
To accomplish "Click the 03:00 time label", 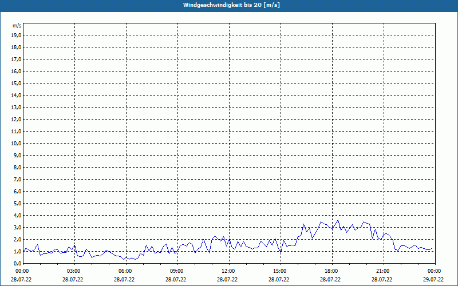I will 75,271.
